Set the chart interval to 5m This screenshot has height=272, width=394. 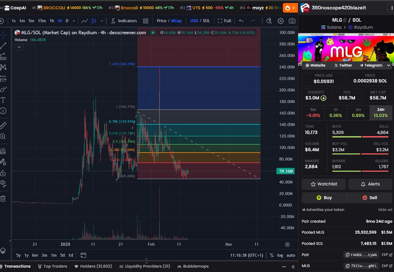[x=31, y=21]
